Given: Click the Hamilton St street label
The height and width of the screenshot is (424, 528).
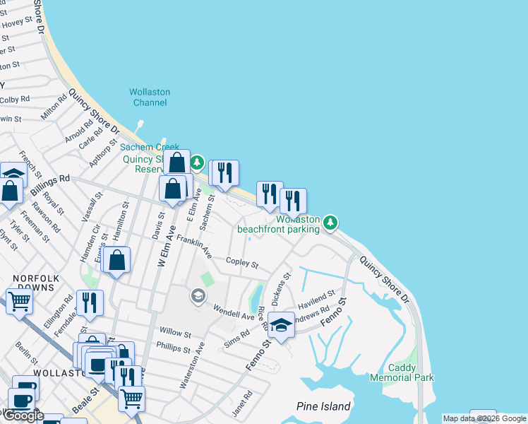Looking at the screenshot, I should (121, 221).
